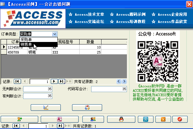This screenshot has height=129, width=193.
Task: Click the QQ penguin icon button
Action: pyautogui.click(x=121, y=119)
